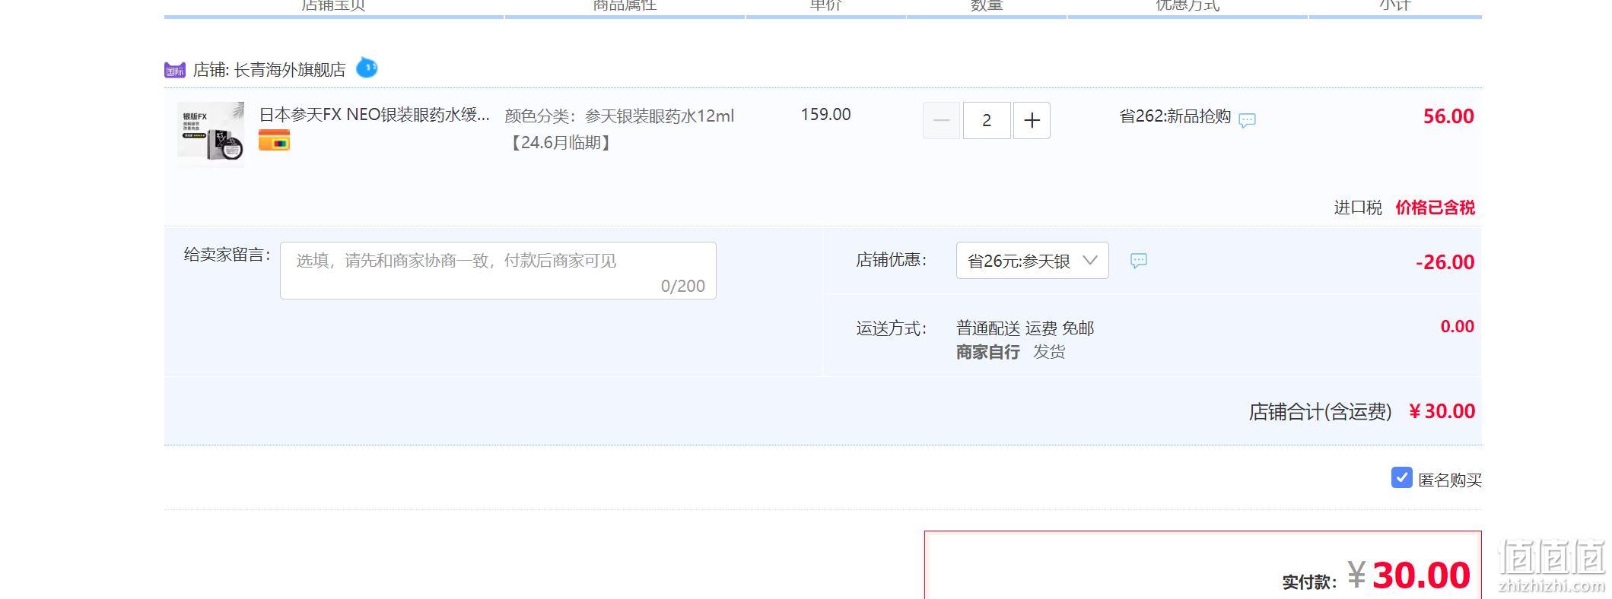Click the colored card icon under the product title
1612x599 pixels.
point(274,141)
